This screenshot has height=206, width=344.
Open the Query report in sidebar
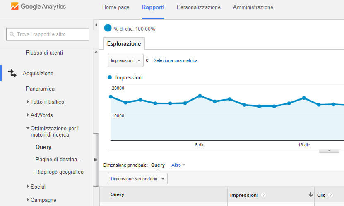click(43, 147)
